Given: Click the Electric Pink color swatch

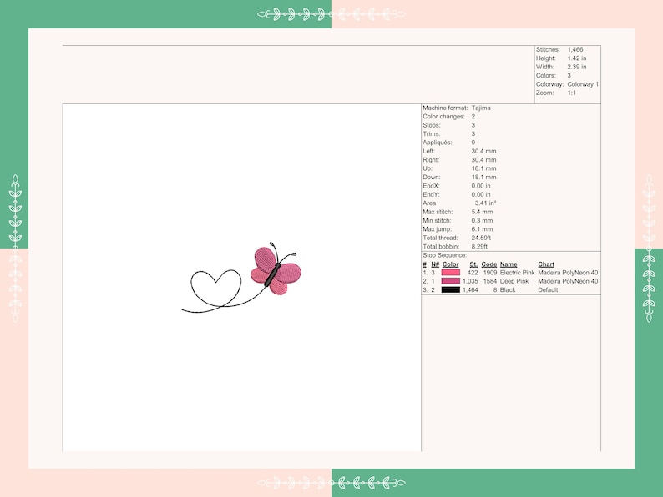Looking at the screenshot, I should click(450, 273).
